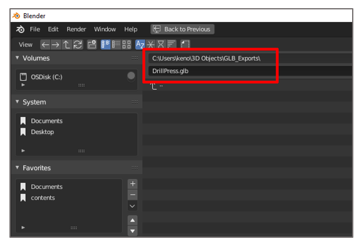The image size is (359, 246).
Task: Open the Help menu
Action: point(131,29)
